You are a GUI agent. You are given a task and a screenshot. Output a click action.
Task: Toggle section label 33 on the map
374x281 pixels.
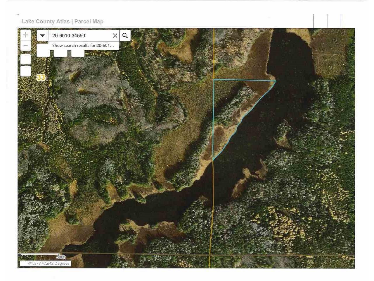[41, 78]
